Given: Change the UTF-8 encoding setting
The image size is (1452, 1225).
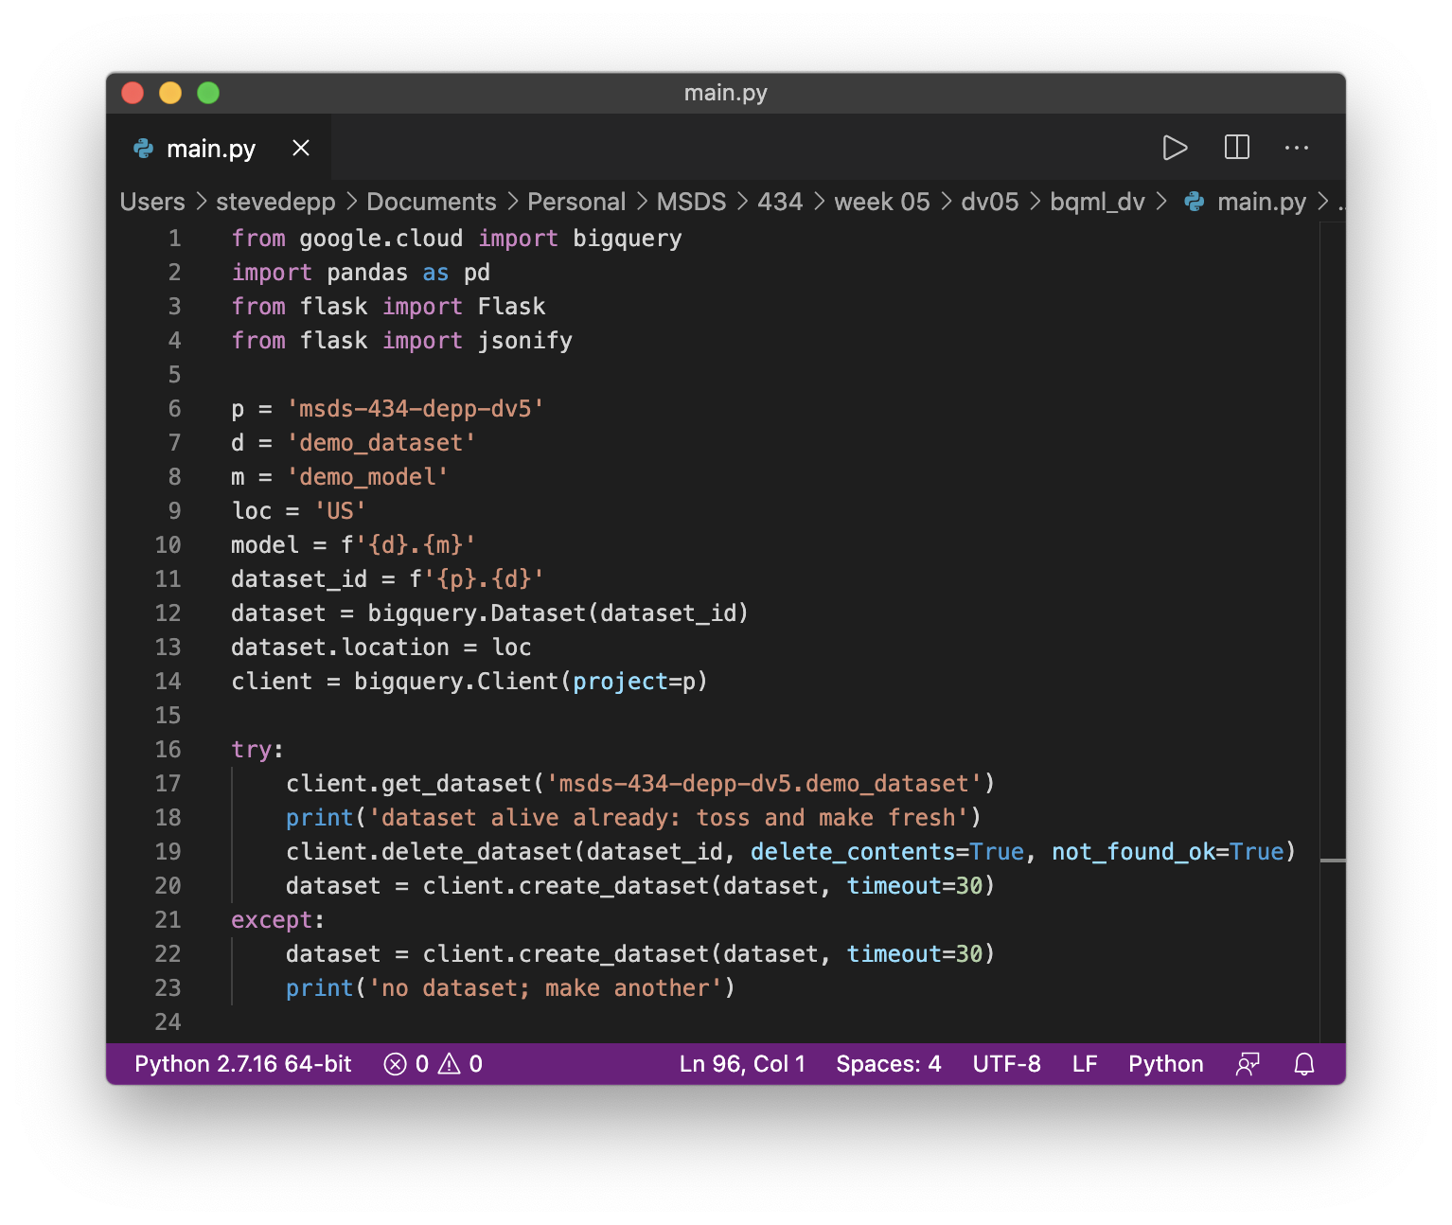Looking at the screenshot, I should tap(1006, 1063).
